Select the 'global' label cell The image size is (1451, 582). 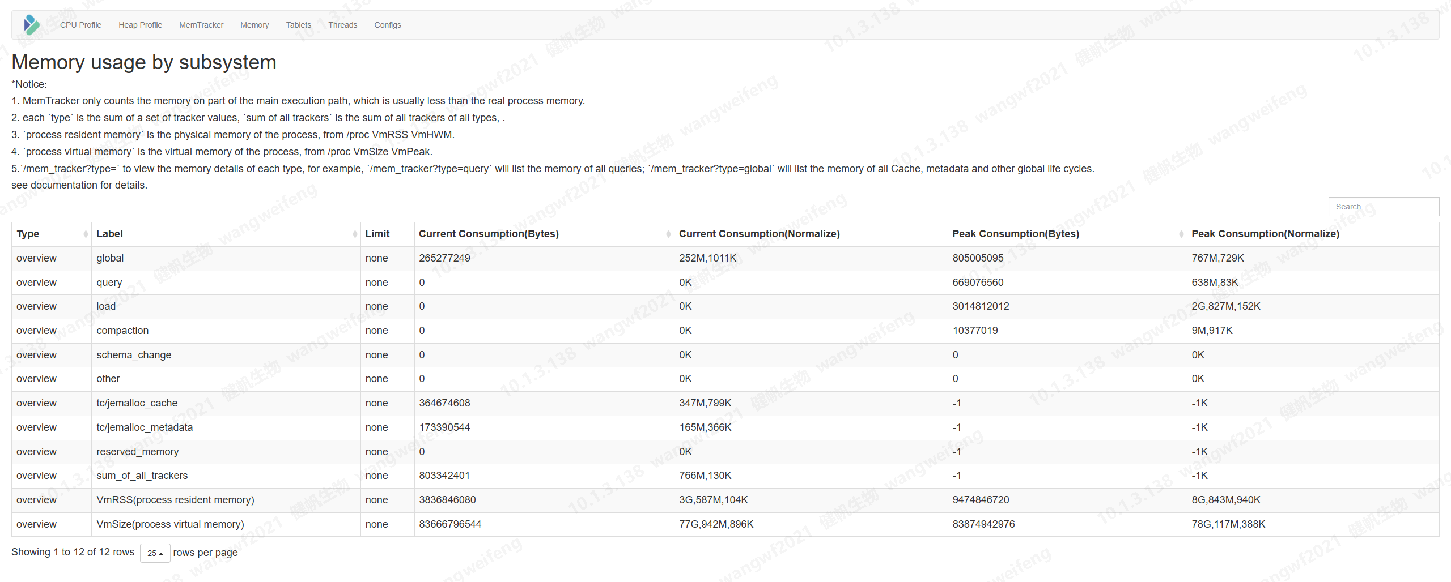click(x=226, y=258)
